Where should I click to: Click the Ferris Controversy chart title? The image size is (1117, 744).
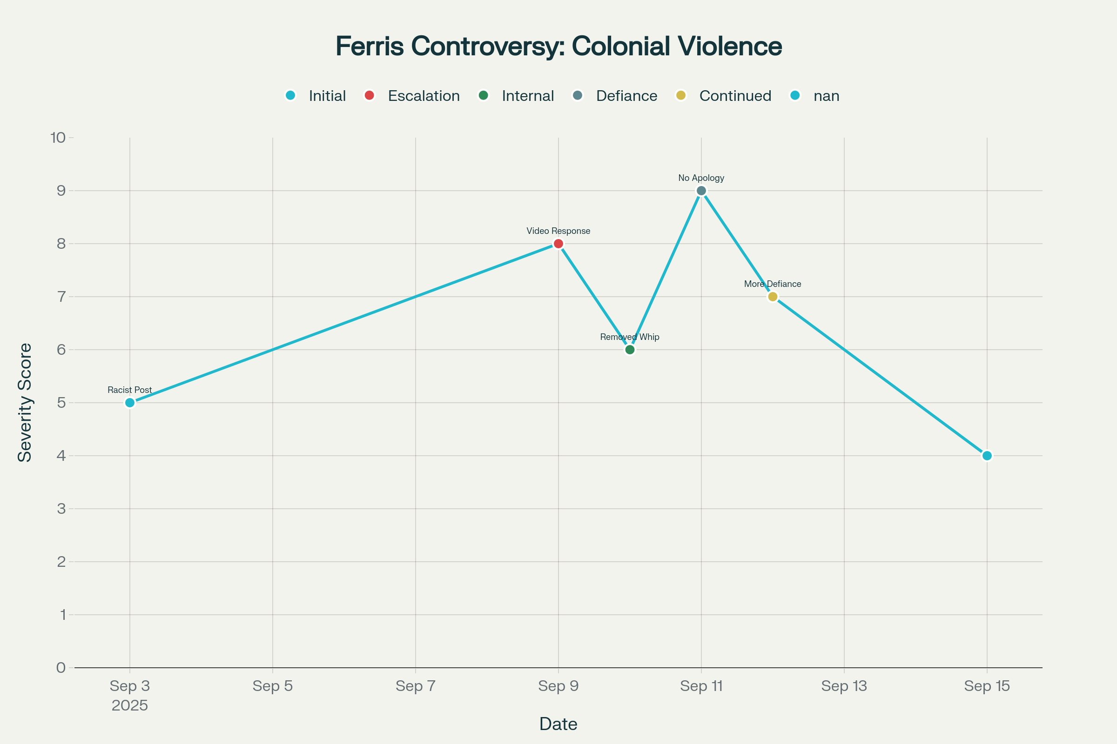point(558,46)
